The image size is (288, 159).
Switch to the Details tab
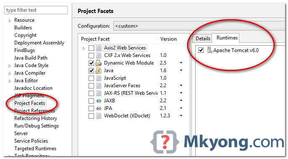click(203, 39)
